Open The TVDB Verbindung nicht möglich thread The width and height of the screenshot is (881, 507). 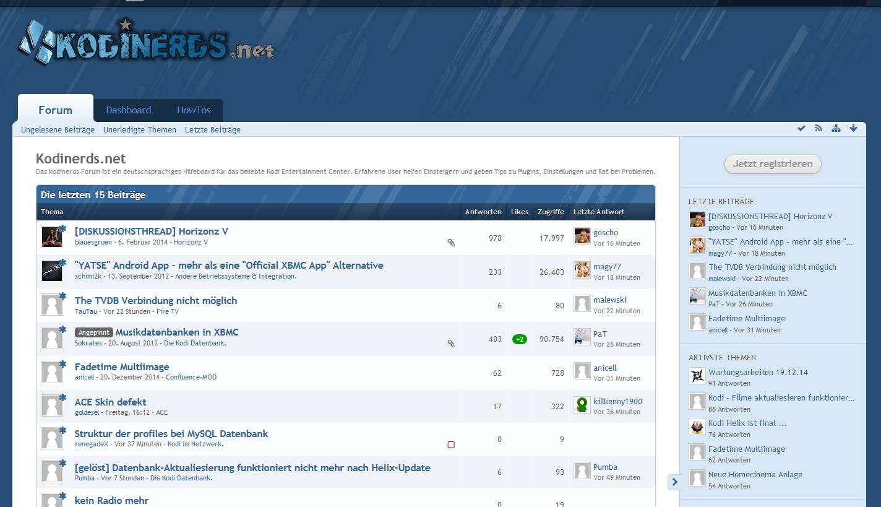156,301
